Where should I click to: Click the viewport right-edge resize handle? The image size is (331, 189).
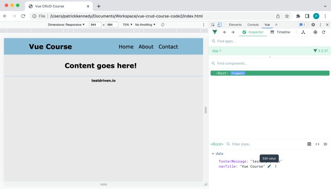[206, 110]
